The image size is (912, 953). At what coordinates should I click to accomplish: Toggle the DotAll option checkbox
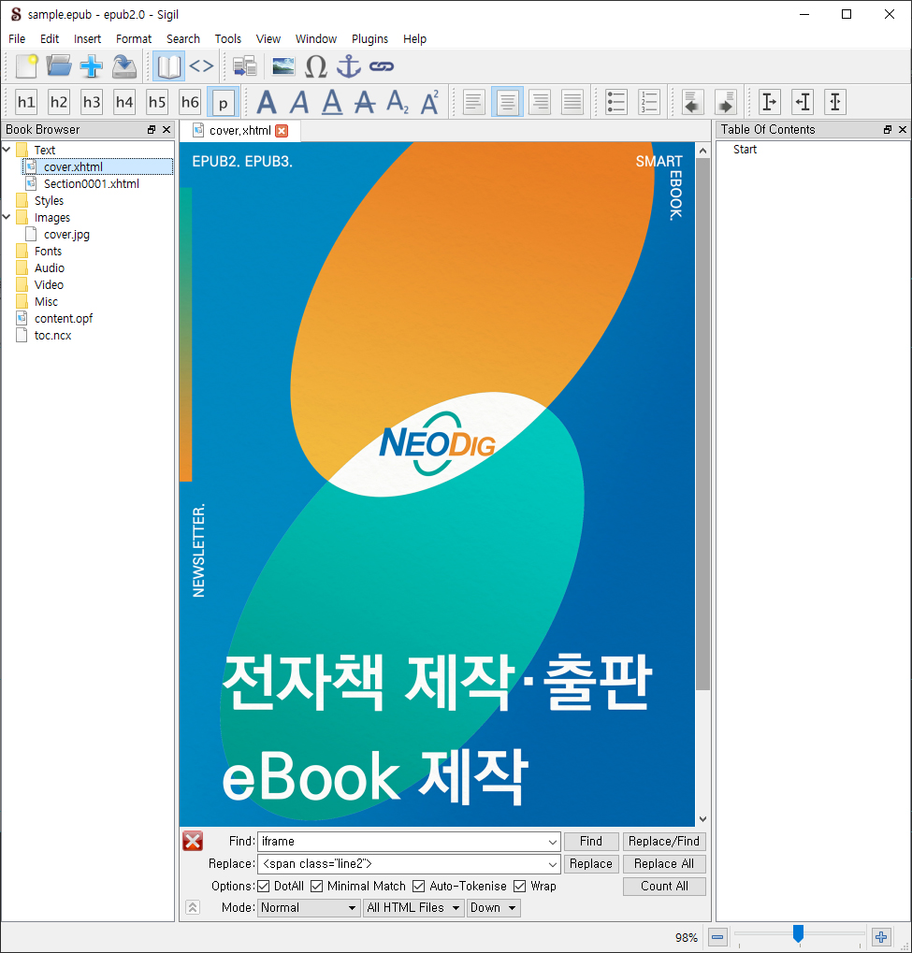click(x=263, y=887)
